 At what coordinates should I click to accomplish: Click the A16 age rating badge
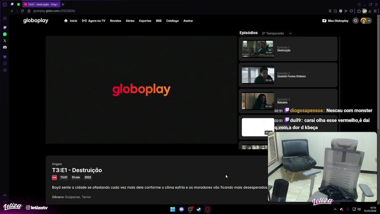pos(54,177)
